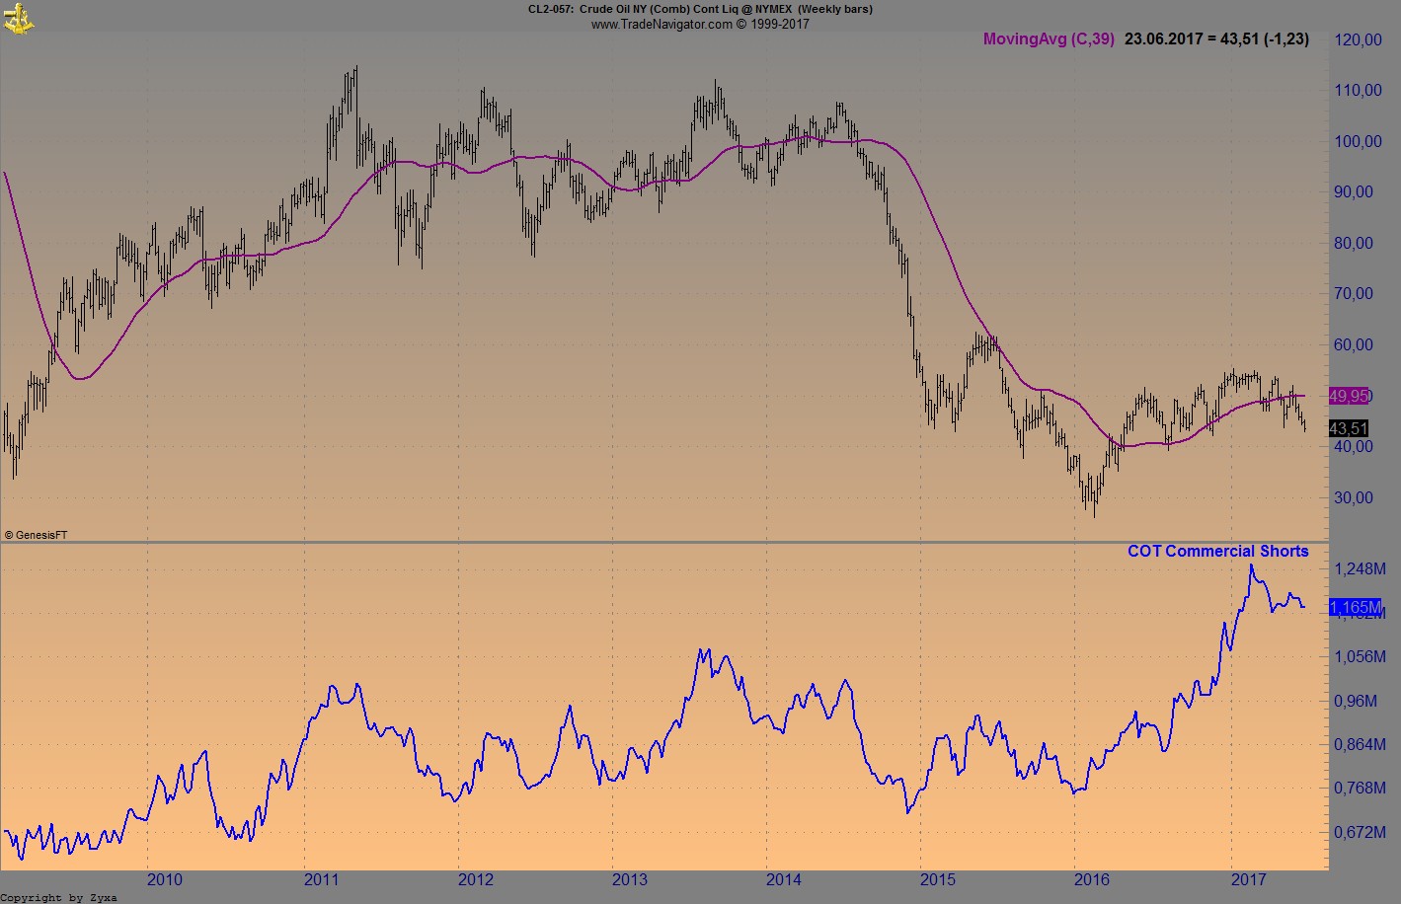The height and width of the screenshot is (904, 1401).
Task: Click the blue 1,165M value marker
Action: (1354, 608)
